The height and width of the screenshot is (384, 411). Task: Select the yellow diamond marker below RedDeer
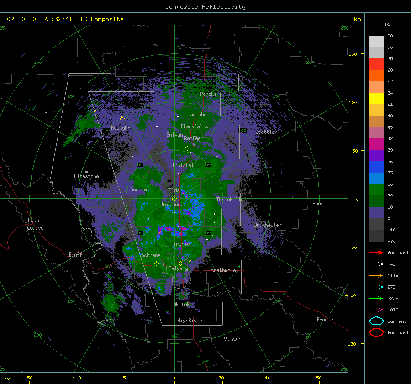[x=188, y=148]
